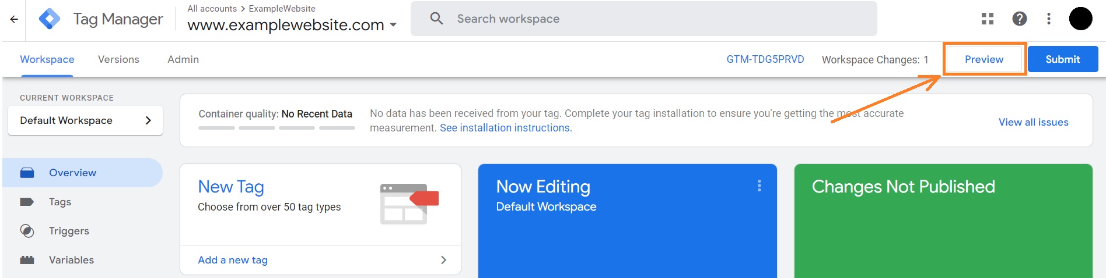Click the Tags sidebar icon

pos(27,202)
